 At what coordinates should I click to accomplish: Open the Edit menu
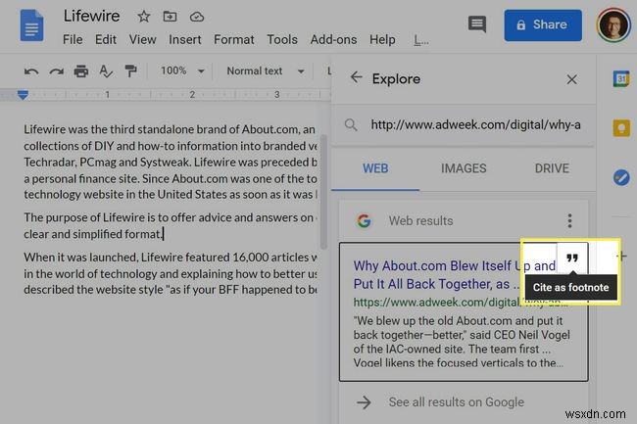coord(106,40)
